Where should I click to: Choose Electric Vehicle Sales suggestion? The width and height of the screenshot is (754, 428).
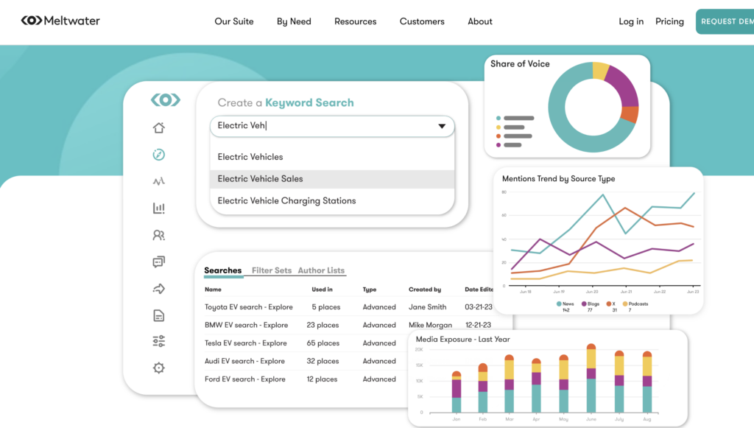coord(332,179)
